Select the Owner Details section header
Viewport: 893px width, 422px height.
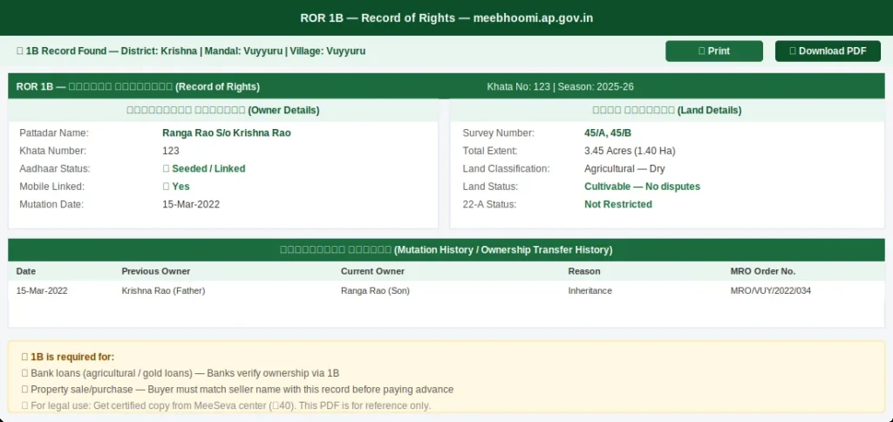pos(223,111)
